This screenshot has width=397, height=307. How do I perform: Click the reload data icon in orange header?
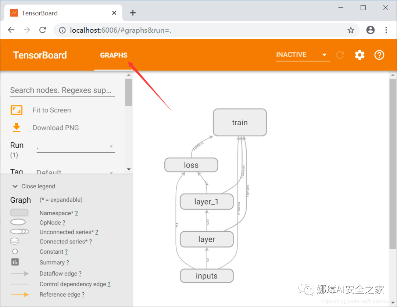tap(340, 55)
